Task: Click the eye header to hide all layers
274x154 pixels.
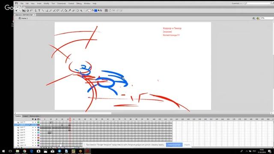Action: point(33,119)
